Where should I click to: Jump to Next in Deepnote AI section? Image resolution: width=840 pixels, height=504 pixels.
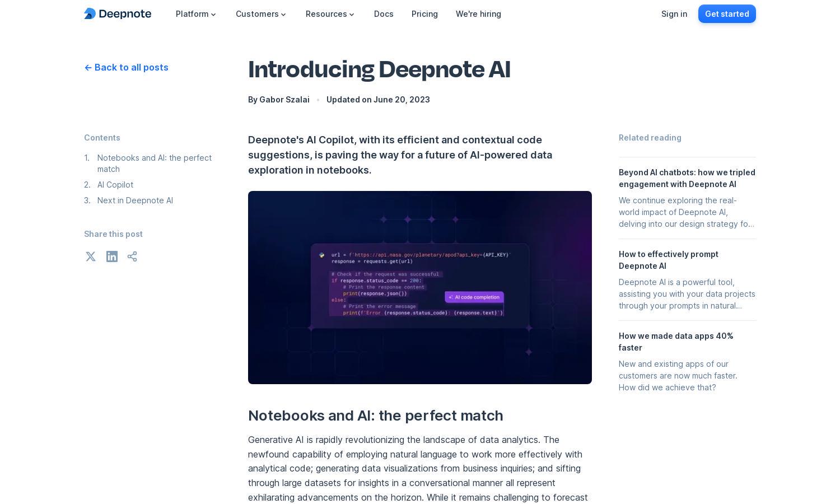[x=135, y=200]
